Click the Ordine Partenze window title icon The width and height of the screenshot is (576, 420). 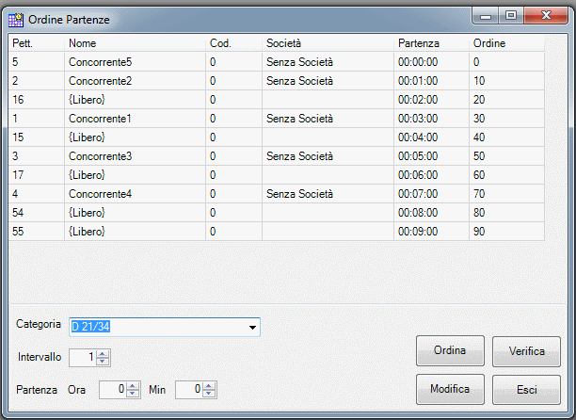[x=16, y=20]
